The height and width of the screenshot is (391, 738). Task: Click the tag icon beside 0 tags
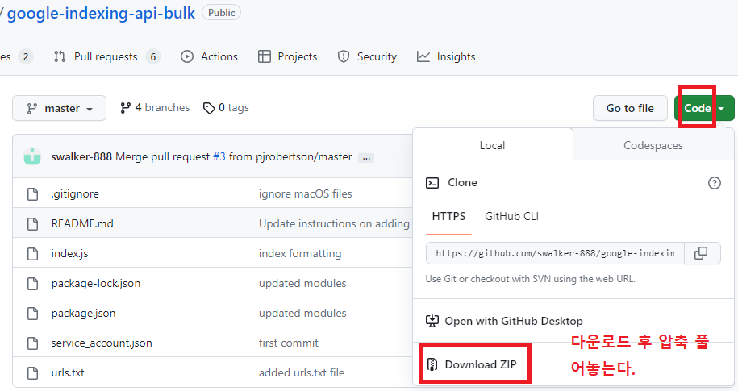pos(209,108)
